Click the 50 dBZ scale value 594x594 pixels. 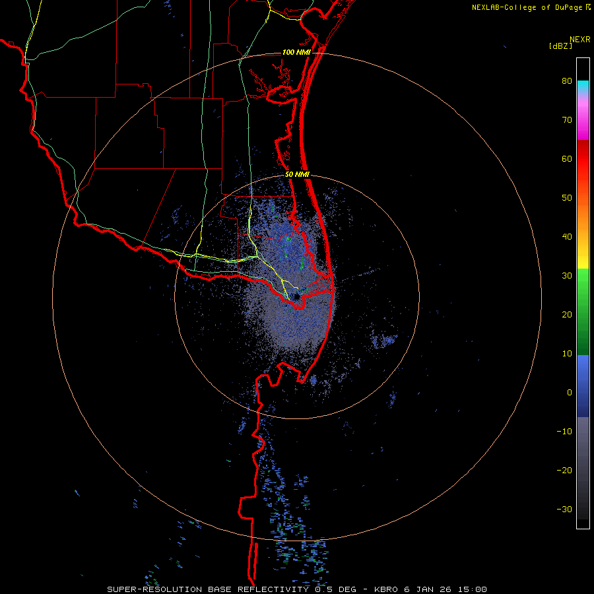[x=567, y=198]
